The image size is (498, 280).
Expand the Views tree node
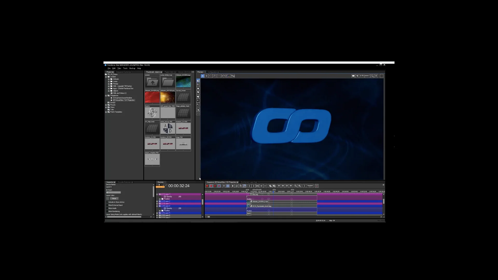106,107
